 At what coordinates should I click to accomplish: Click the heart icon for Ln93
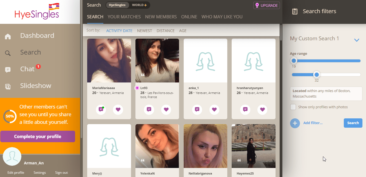coord(166,109)
